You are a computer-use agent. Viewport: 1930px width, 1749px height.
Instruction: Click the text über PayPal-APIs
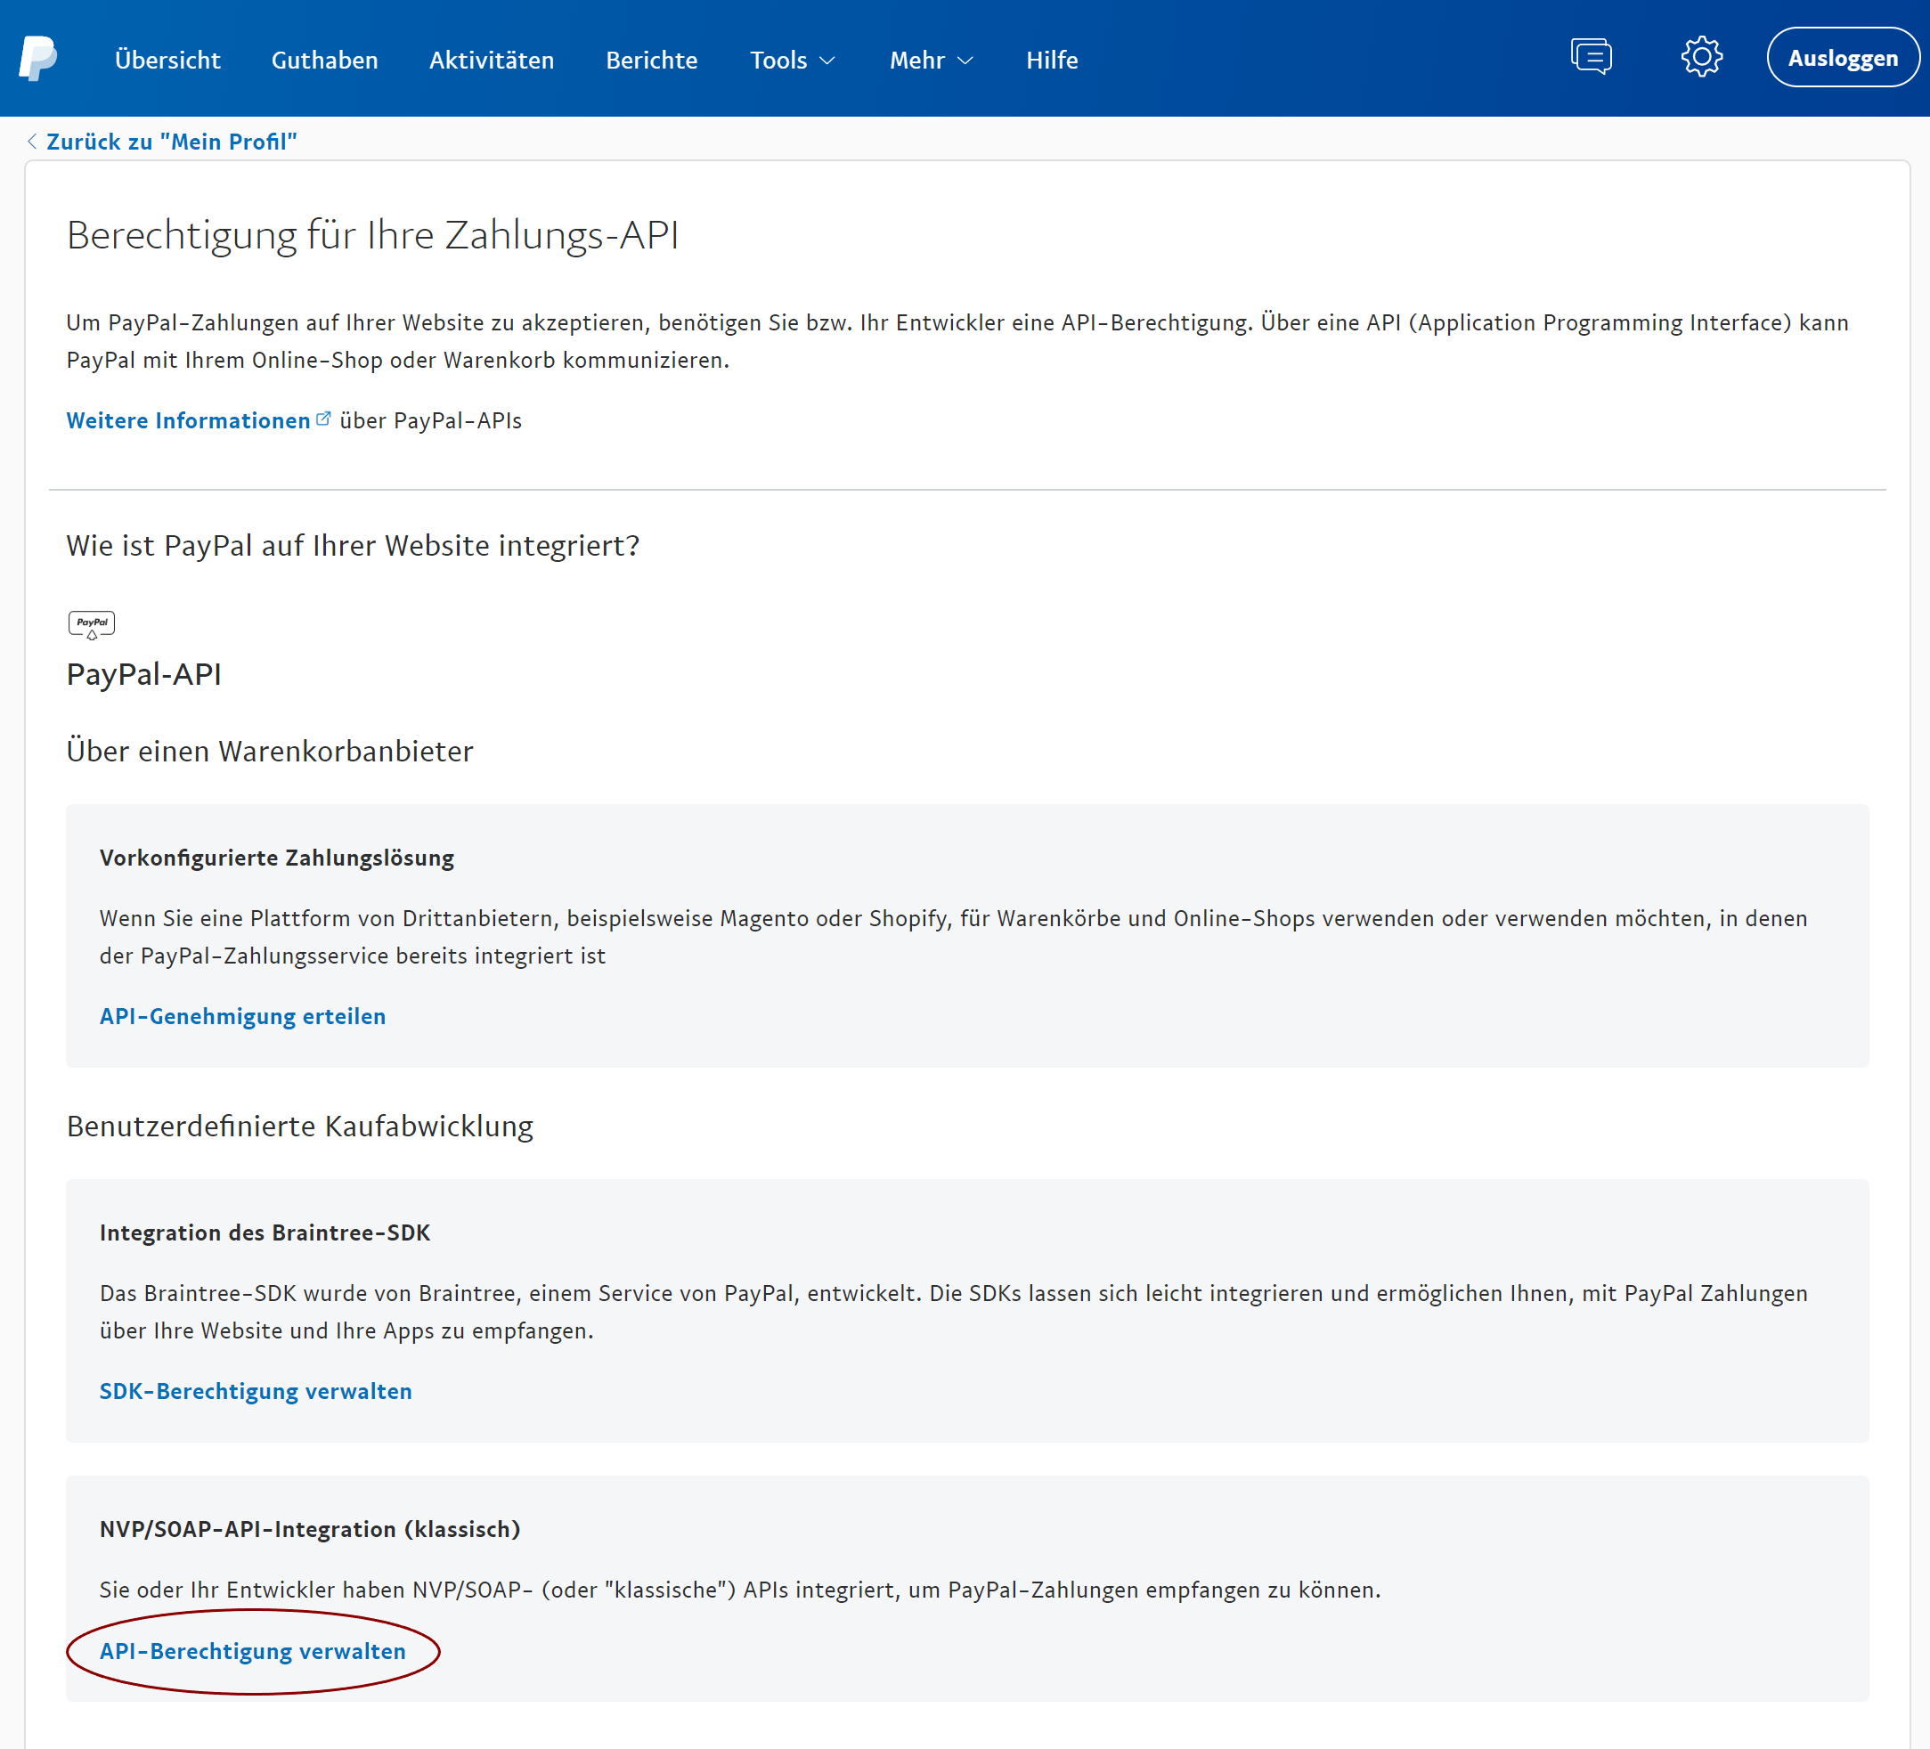point(431,420)
